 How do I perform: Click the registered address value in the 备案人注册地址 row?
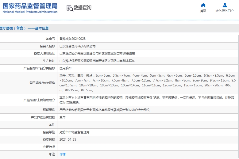pyautogui.click(x=97, y=53)
